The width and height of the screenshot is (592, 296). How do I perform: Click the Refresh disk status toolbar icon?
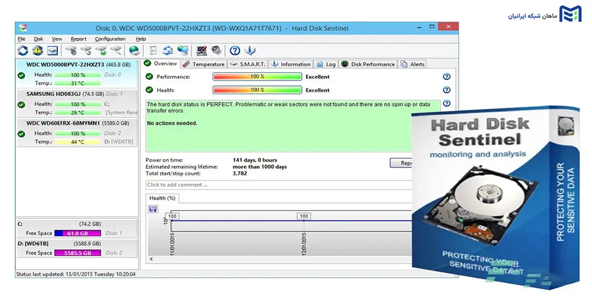tap(22, 50)
